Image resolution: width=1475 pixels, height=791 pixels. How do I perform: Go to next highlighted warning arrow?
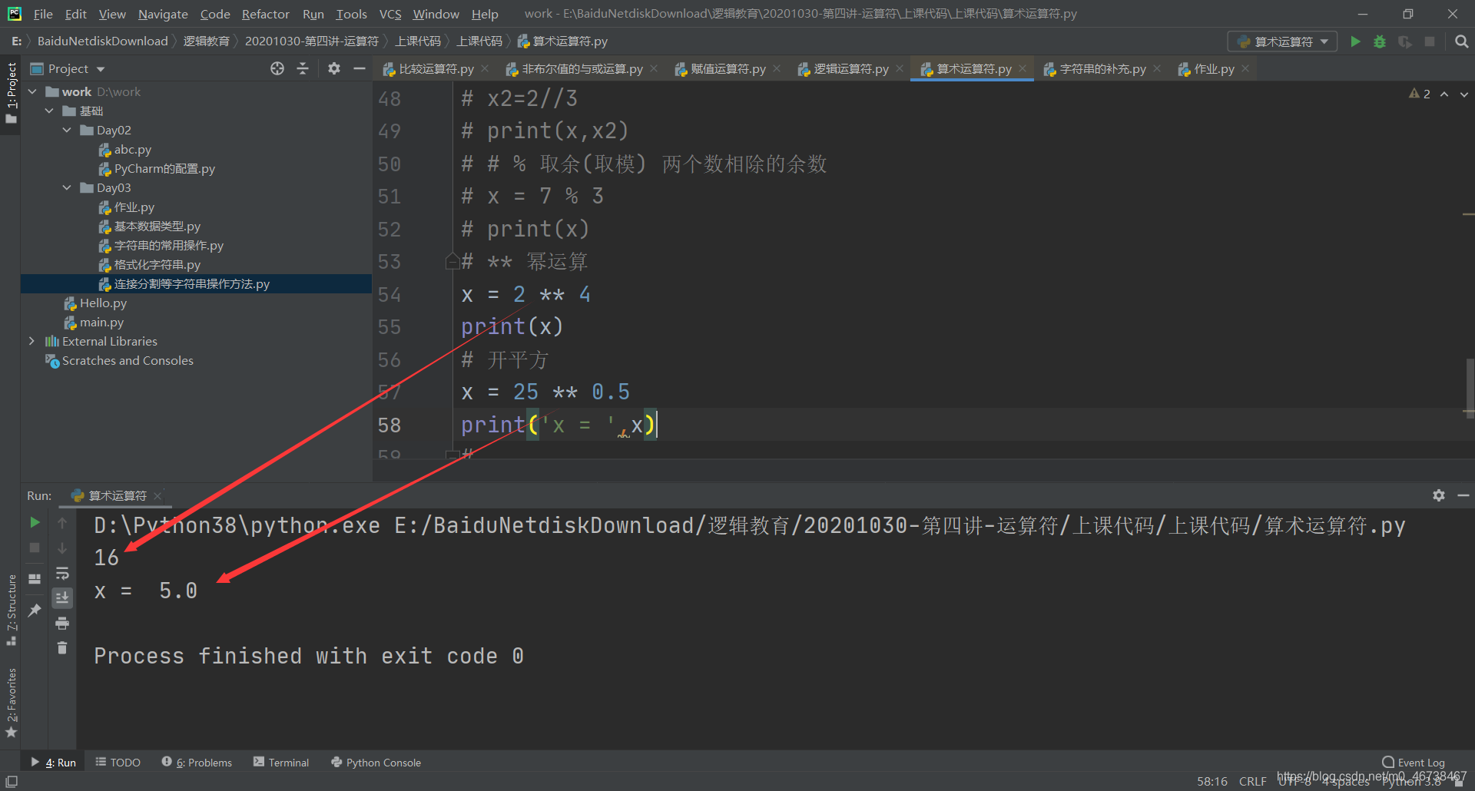point(1463,94)
